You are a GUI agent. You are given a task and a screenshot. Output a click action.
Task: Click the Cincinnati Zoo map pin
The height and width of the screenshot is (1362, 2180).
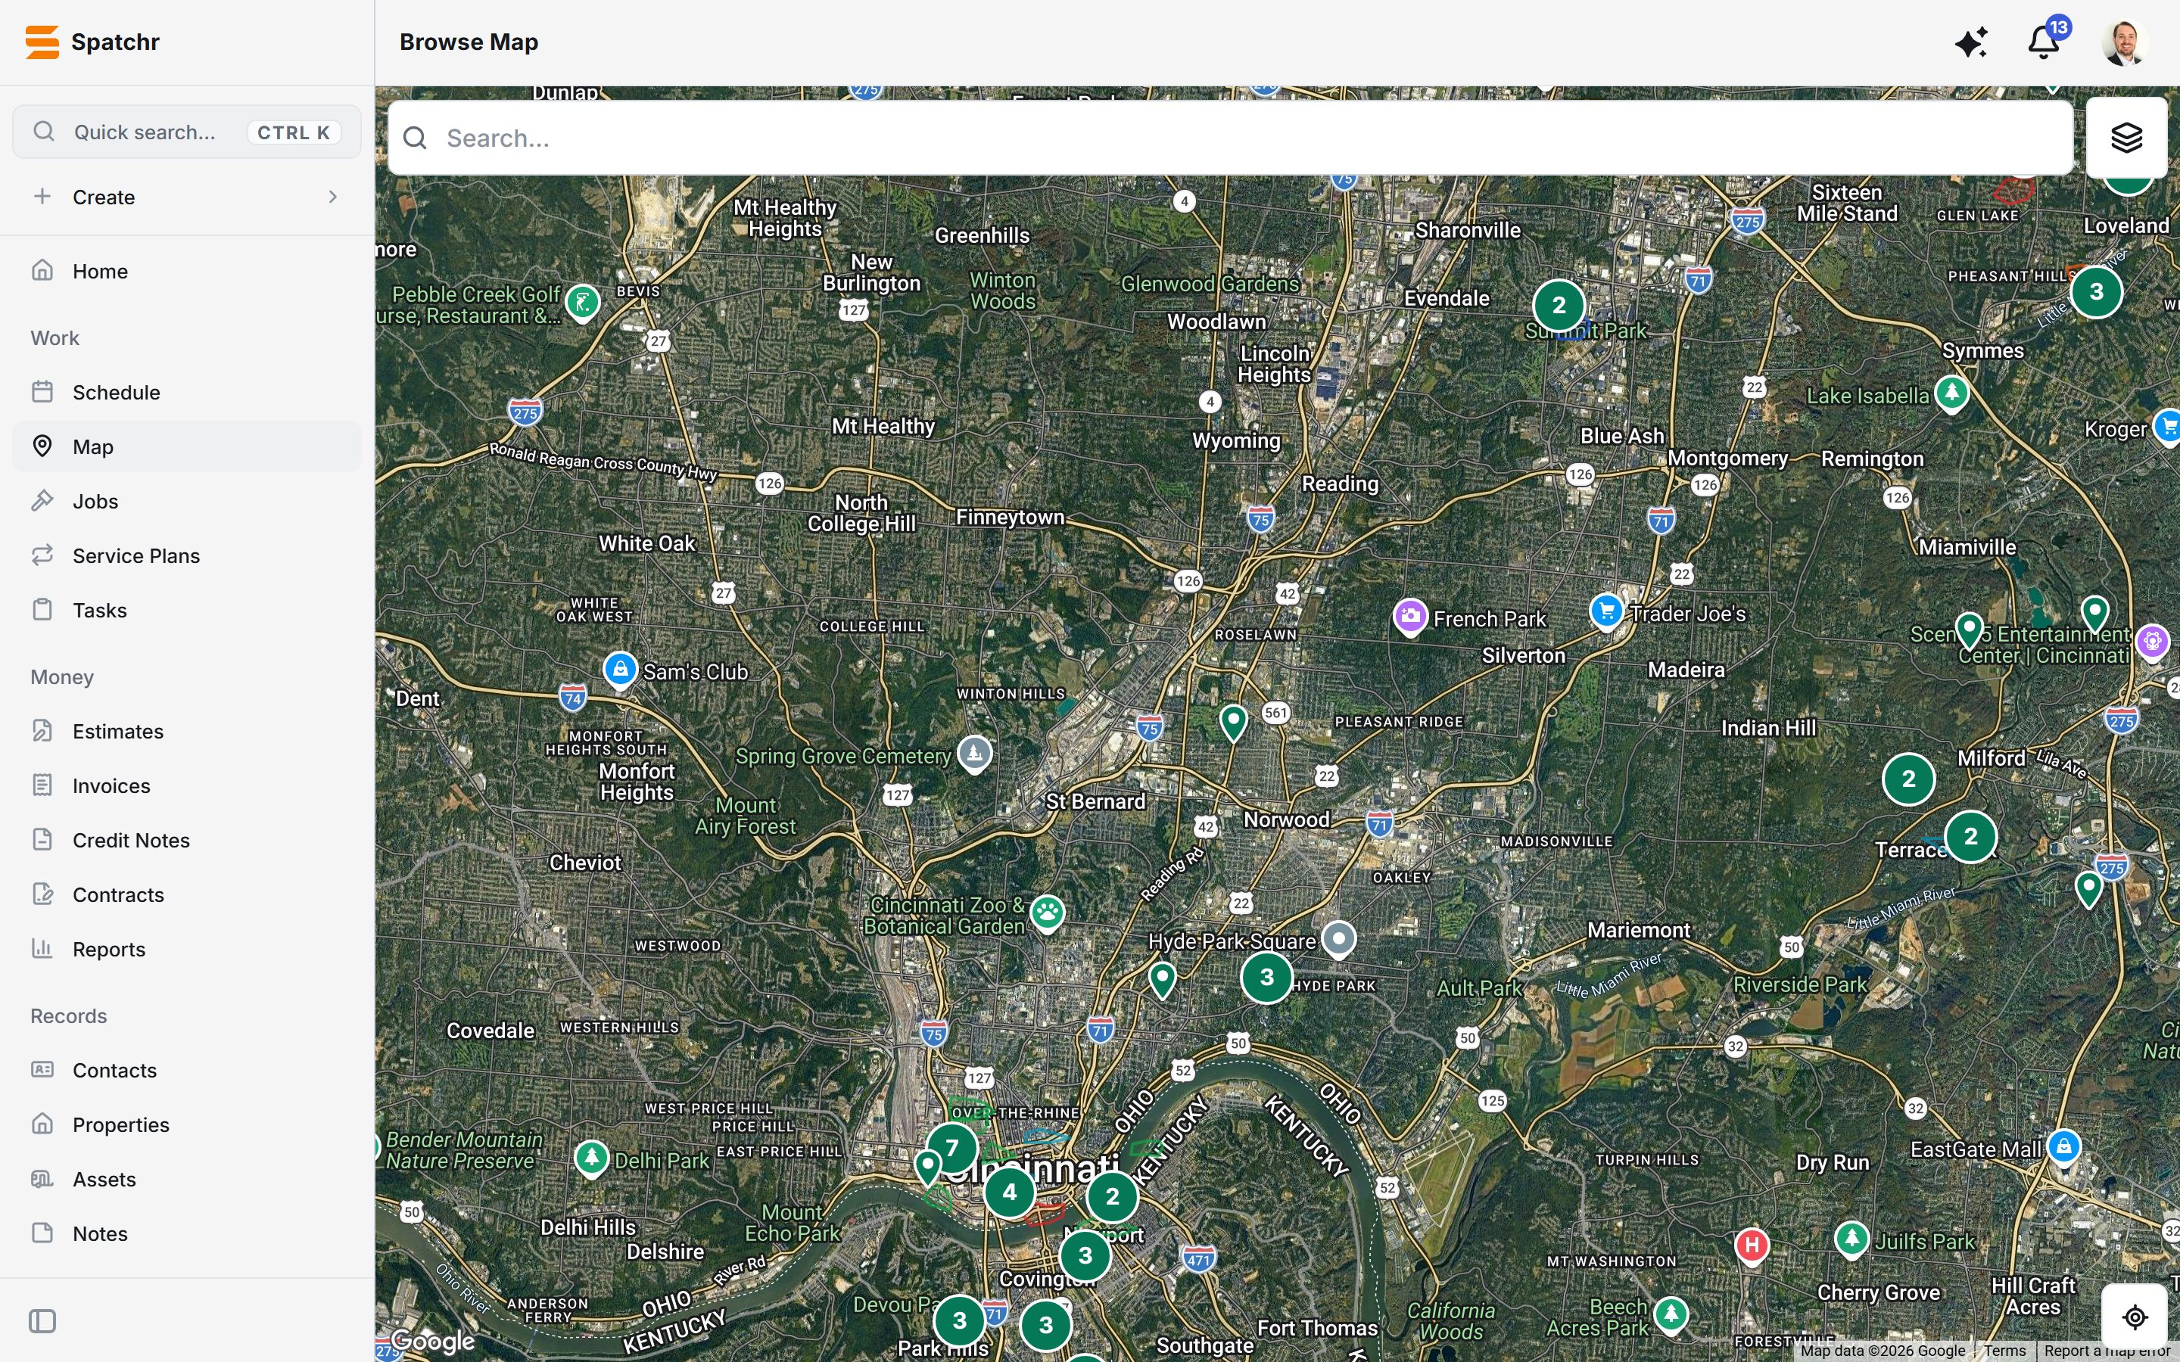pyautogui.click(x=1048, y=914)
